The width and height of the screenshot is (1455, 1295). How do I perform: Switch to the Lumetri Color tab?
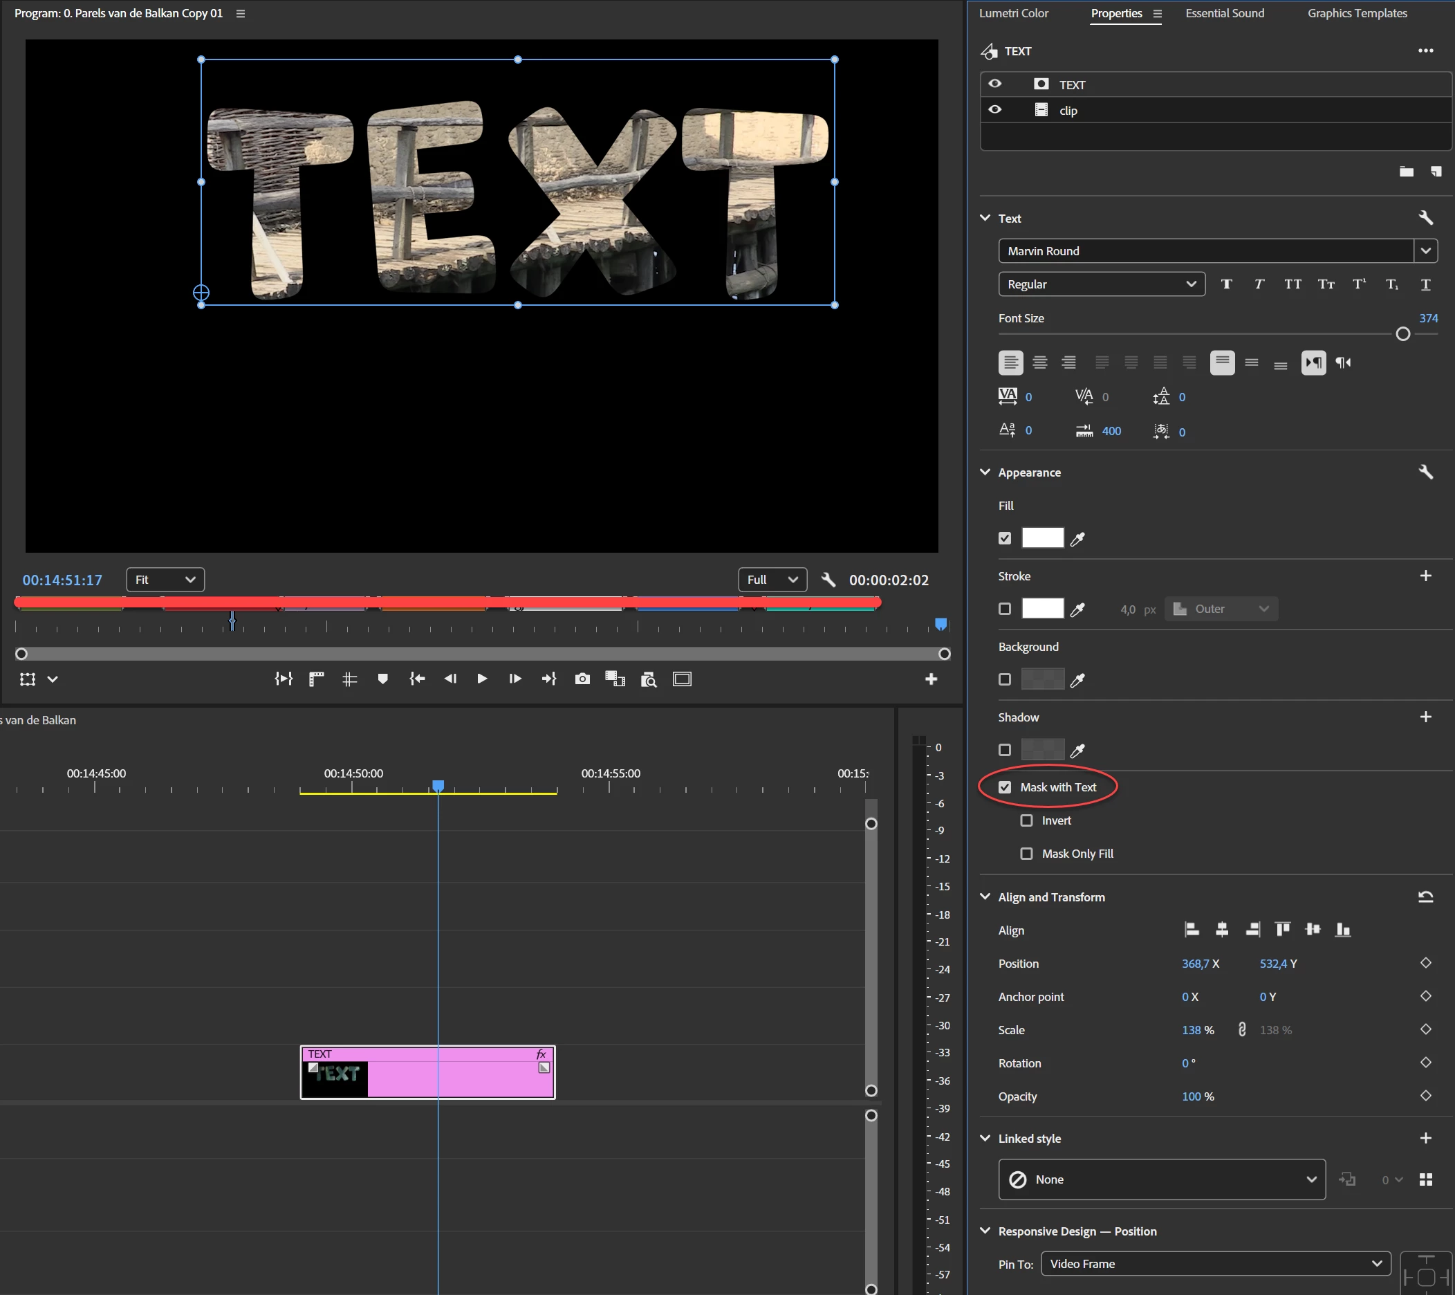click(1013, 13)
